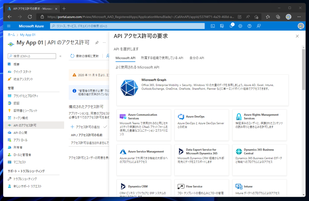
Task: Open API のアクセス許可 menu item
Action: [34, 125]
